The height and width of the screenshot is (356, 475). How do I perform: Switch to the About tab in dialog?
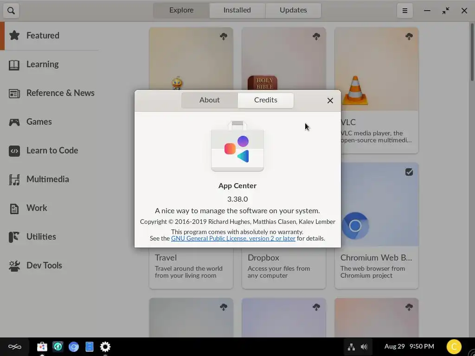click(210, 100)
